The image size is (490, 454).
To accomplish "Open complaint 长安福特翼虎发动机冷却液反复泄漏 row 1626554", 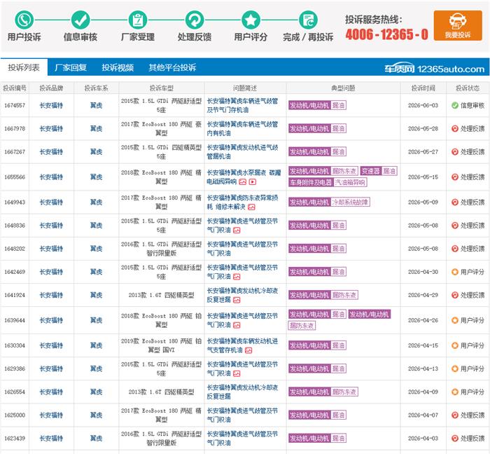I will click(242, 392).
